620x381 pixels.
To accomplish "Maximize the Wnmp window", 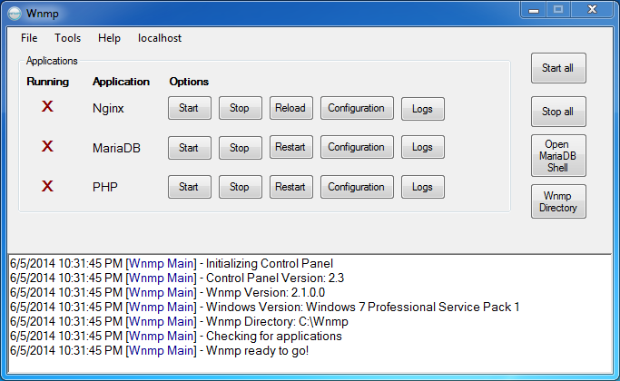I will click(558, 9).
